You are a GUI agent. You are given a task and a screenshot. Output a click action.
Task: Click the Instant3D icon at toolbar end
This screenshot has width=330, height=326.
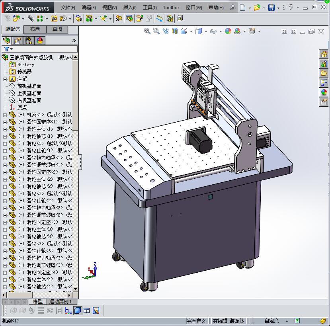coord(180,19)
